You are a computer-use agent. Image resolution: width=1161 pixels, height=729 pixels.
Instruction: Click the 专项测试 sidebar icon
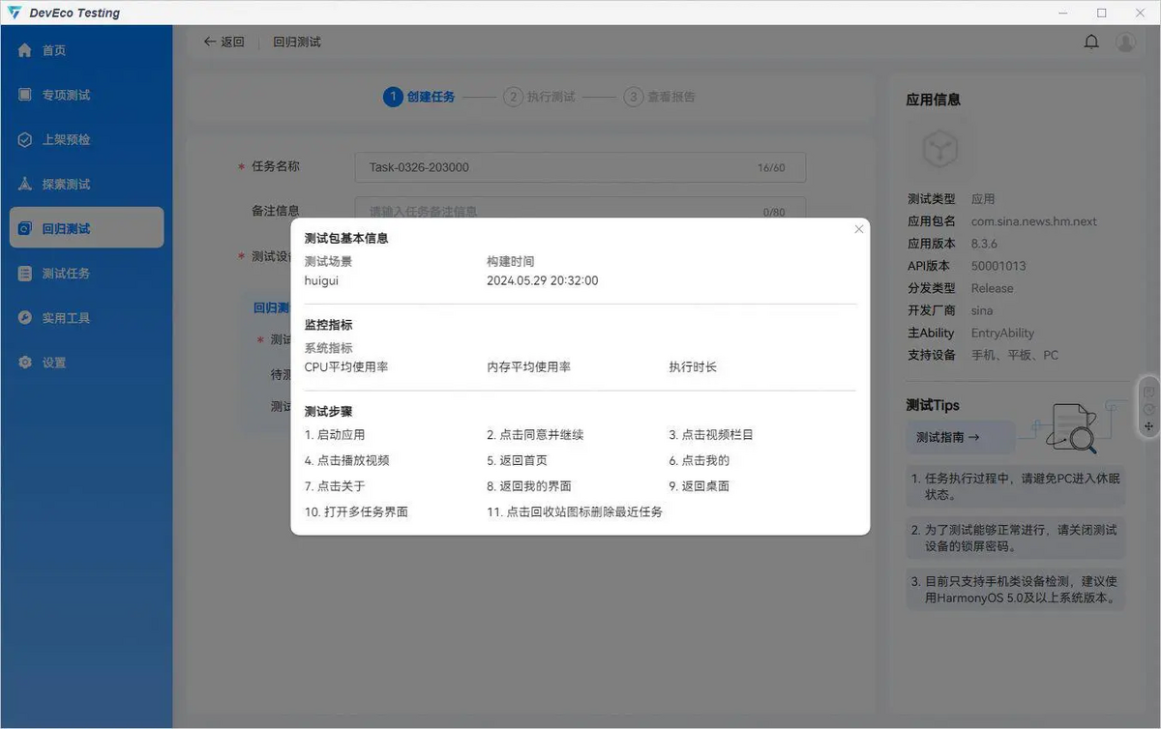(25, 95)
